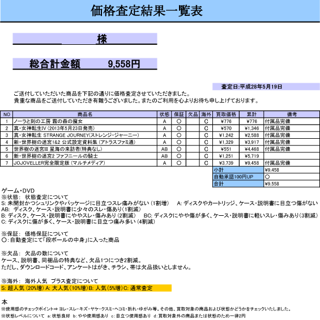Screen dimensions: 320x320
Task: Click the row number 7 cell
Action: (7, 163)
